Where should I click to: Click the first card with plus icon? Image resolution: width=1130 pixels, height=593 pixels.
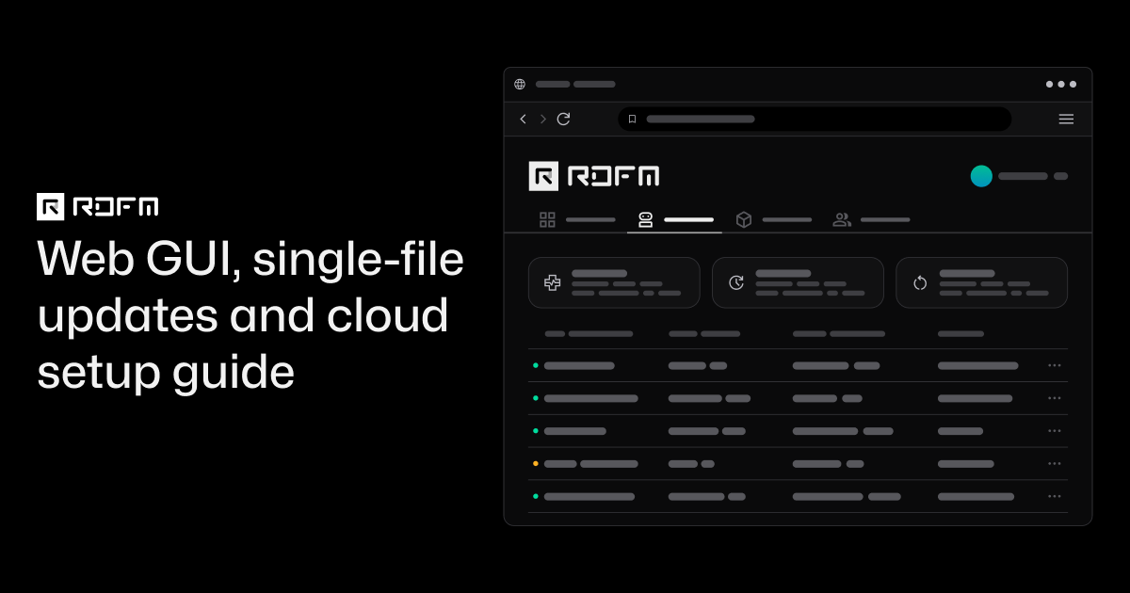tap(614, 282)
